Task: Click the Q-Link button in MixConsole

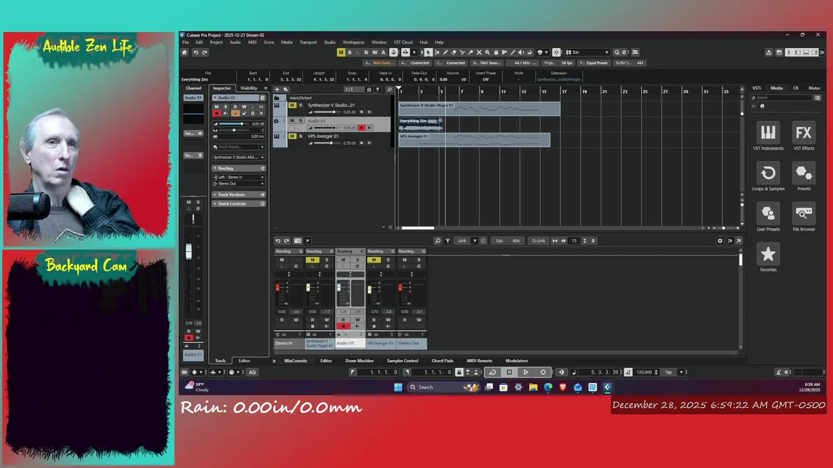Action: (x=538, y=240)
